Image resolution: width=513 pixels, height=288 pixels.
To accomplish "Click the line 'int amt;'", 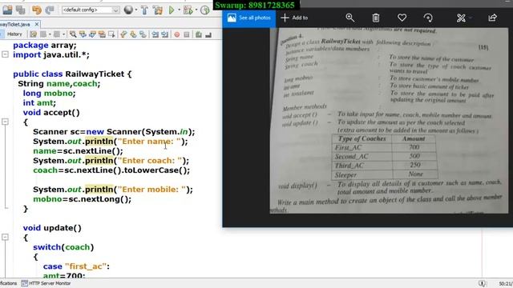I will (39, 103).
